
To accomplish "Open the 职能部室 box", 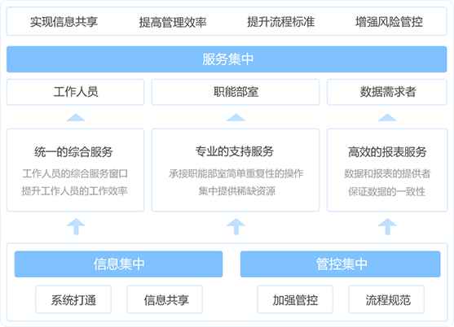I will click(236, 92).
